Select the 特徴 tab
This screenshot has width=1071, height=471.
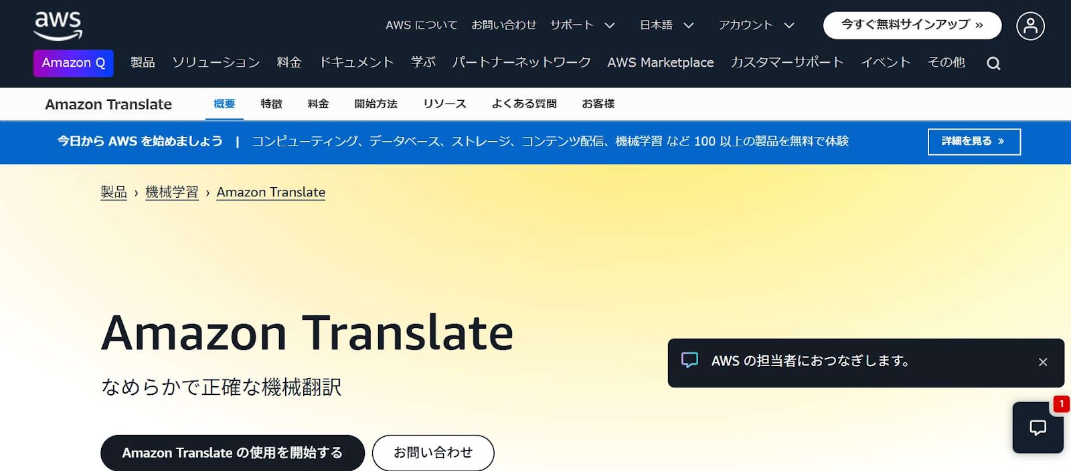(272, 104)
